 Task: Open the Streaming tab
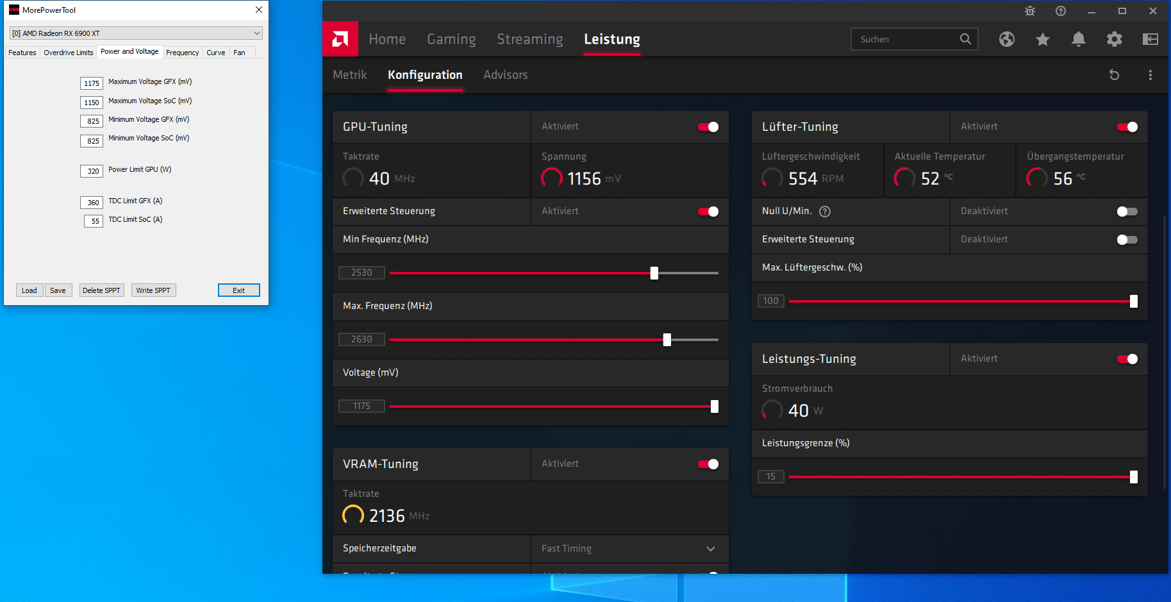pyautogui.click(x=530, y=39)
